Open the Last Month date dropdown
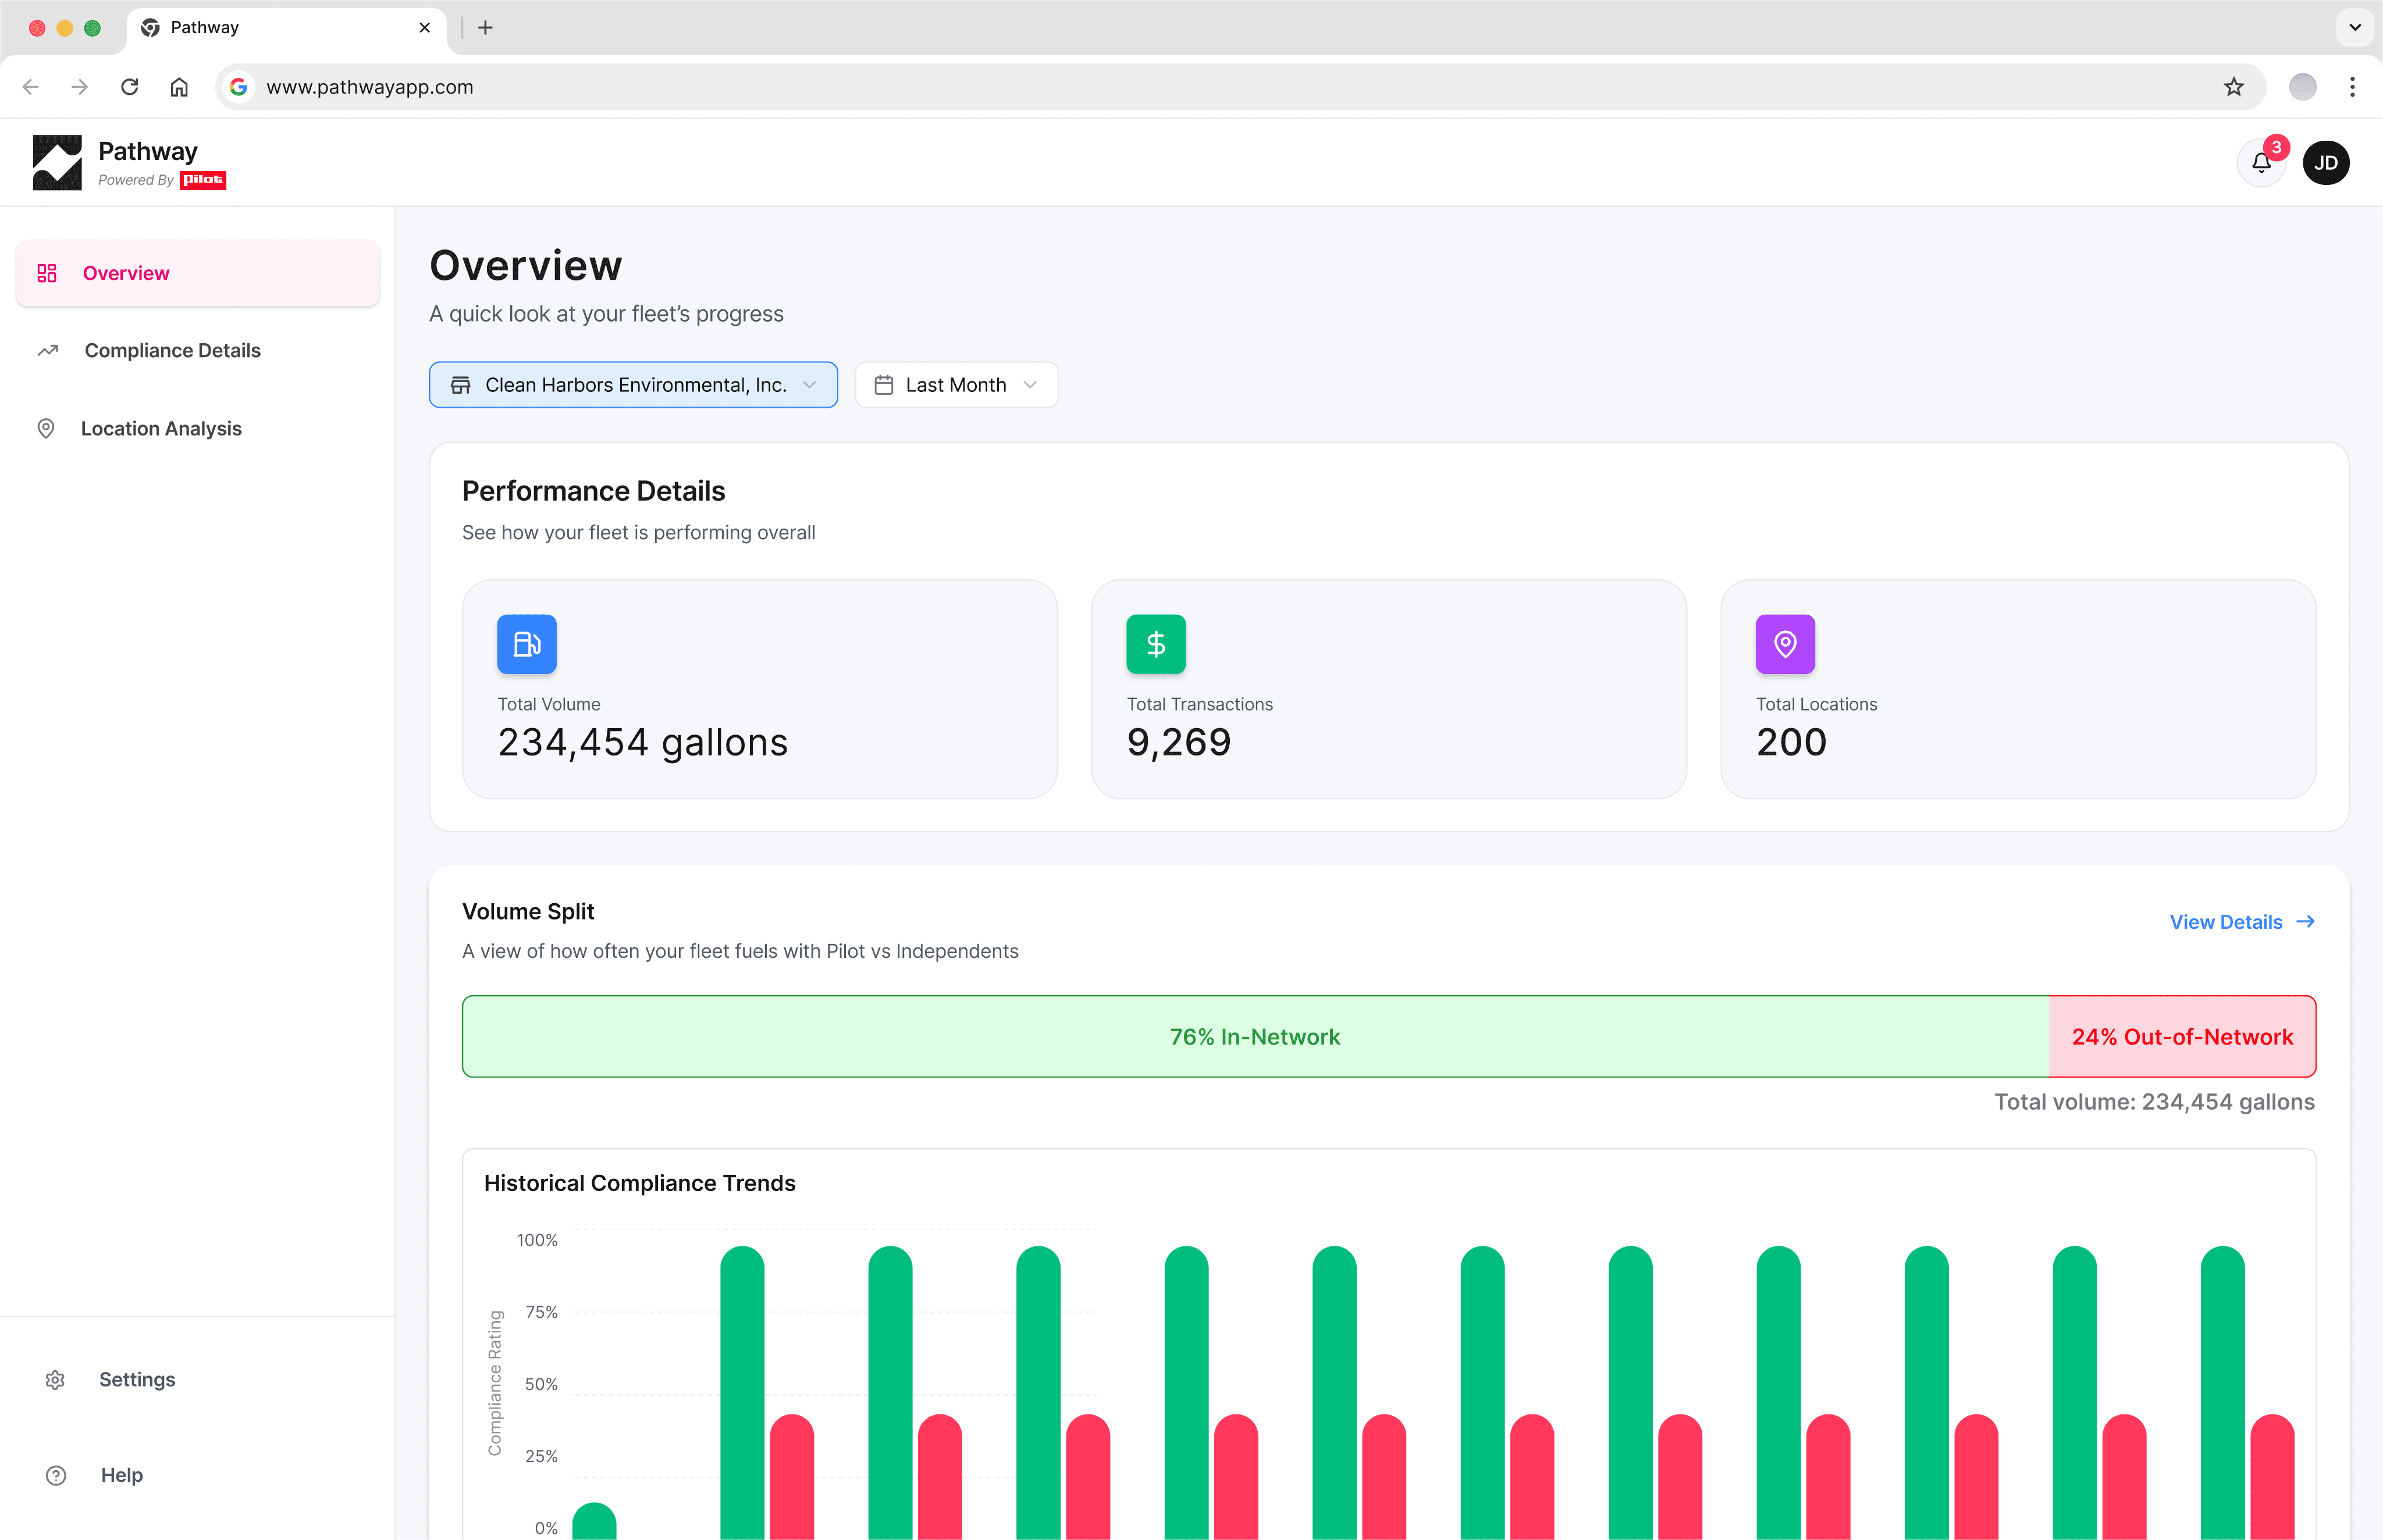The width and height of the screenshot is (2383, 1540). [x=955, y=385]
